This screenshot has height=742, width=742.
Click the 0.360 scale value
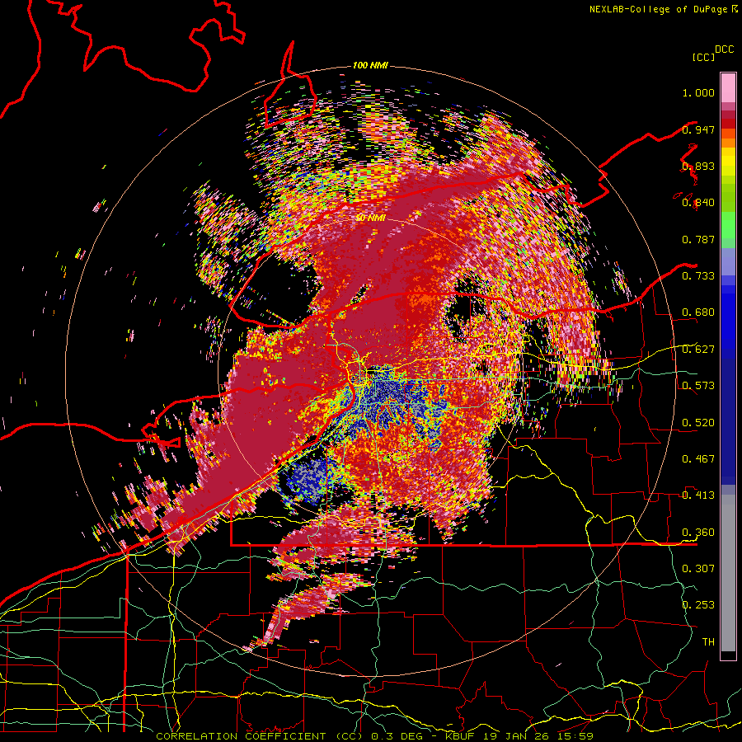click(x=698, y=532)
